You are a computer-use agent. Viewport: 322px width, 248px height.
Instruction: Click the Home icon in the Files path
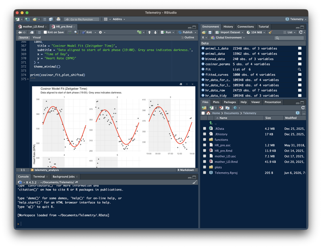[x=208, y=113]
